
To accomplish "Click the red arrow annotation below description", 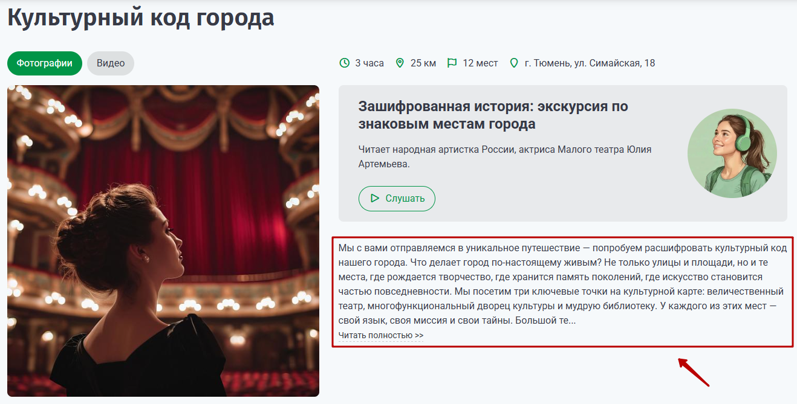I will click(x=693, y=372).
